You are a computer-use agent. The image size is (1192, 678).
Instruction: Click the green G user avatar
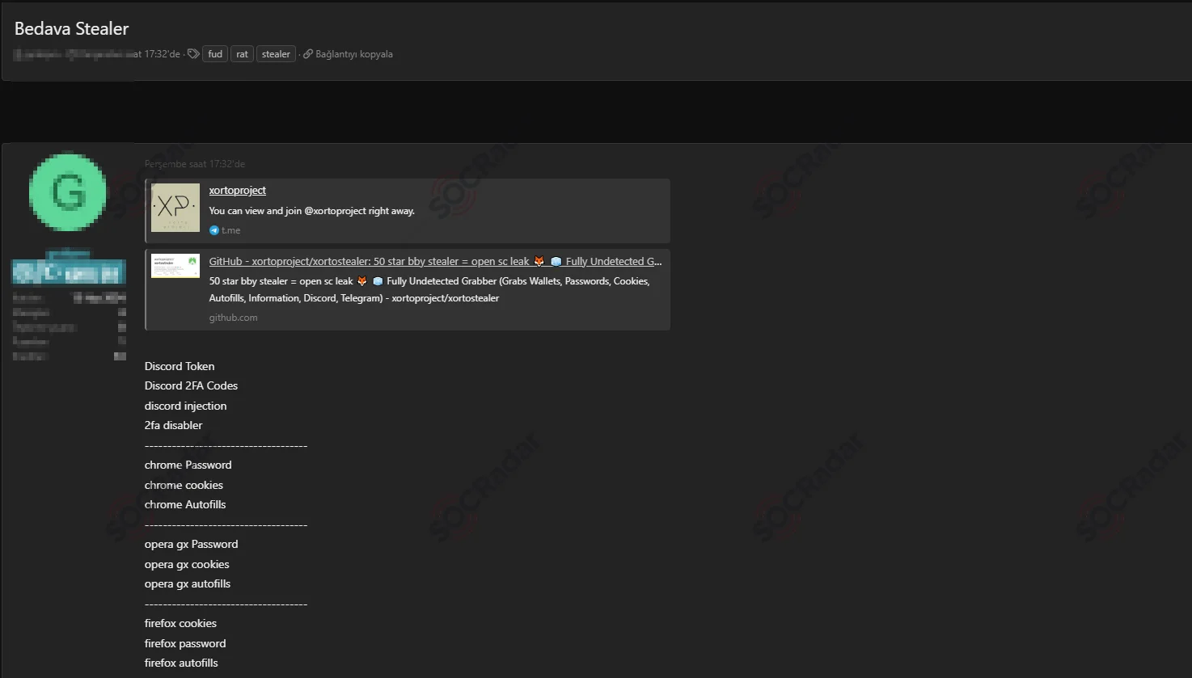click(68, 192)
